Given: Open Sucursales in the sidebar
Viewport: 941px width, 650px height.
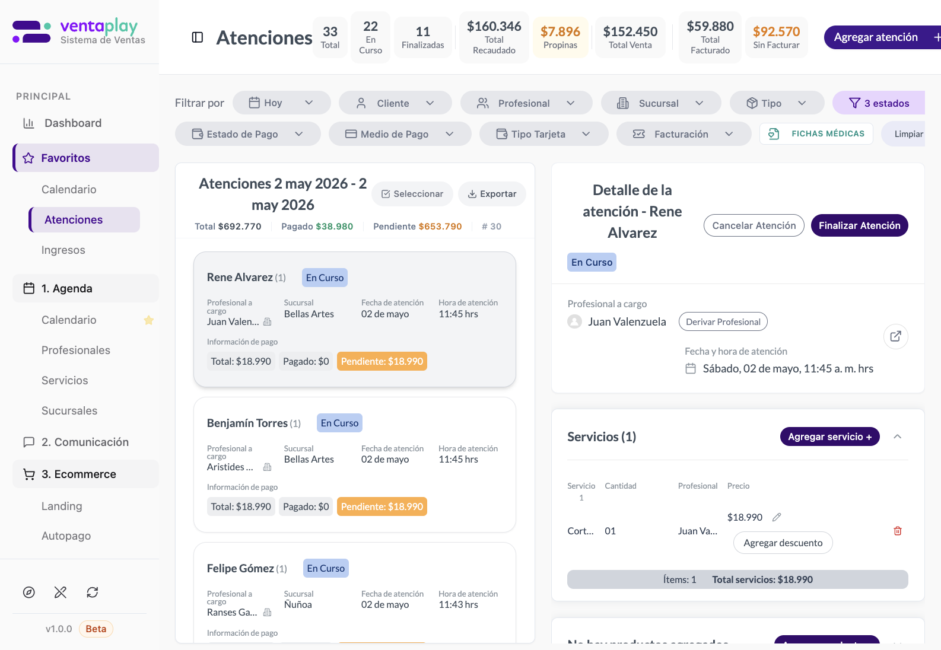Looking at the screenshot, I should (69, 410).
